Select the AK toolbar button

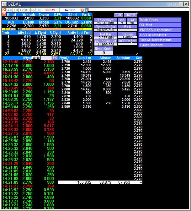point(10,10)
